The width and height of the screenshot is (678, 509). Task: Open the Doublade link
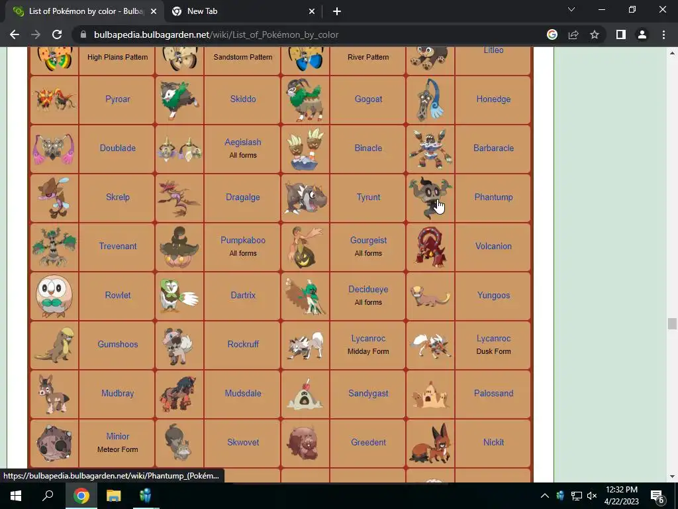pyautogui.click(x=118, y=148)
